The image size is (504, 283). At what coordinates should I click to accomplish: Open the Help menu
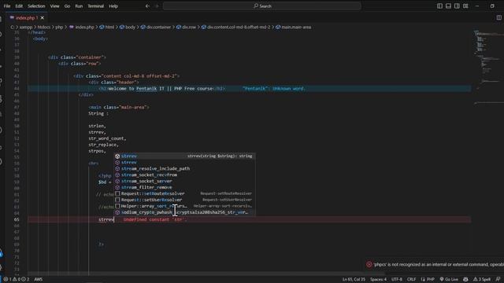pos(113,6)
